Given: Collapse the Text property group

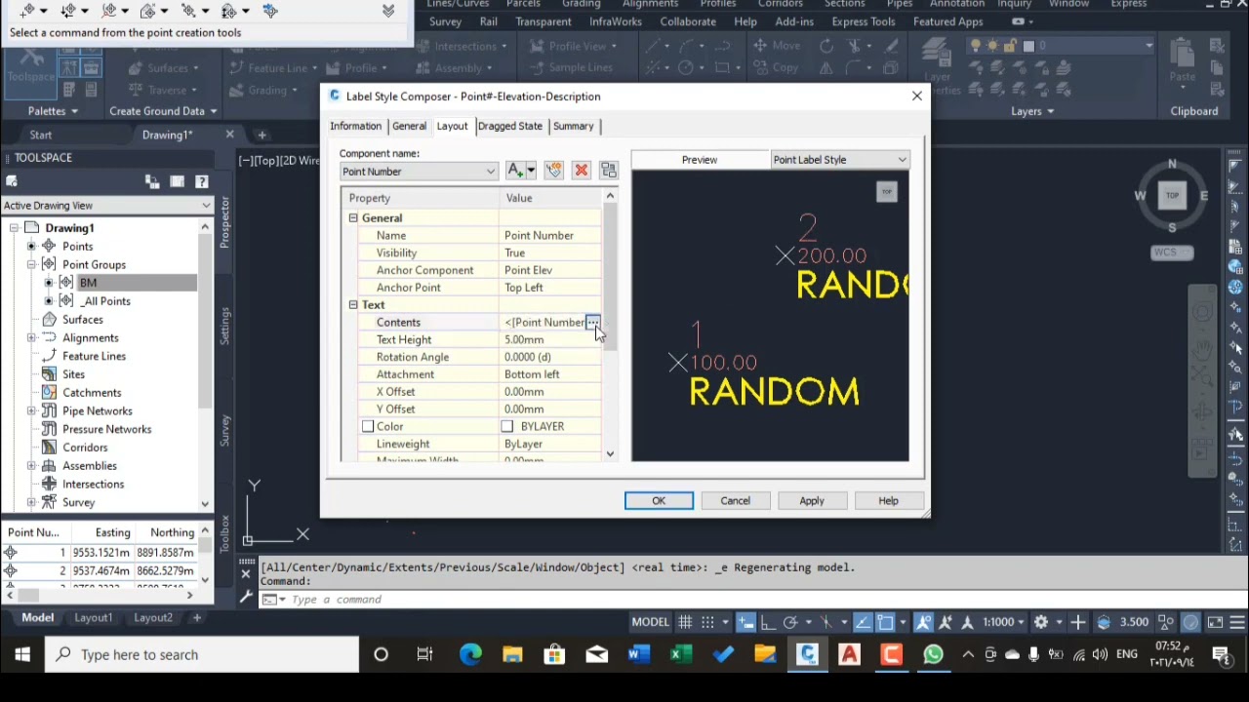Looking at the screenshot, I should point(353,305).
